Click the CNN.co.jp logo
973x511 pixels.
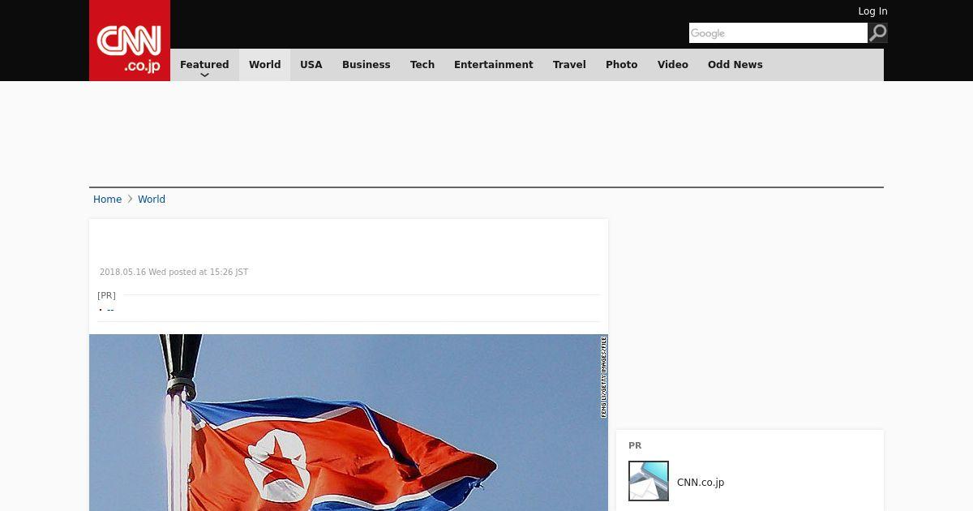(130, 41)
